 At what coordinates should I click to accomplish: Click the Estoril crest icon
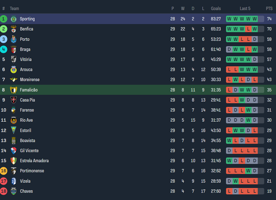13,130
